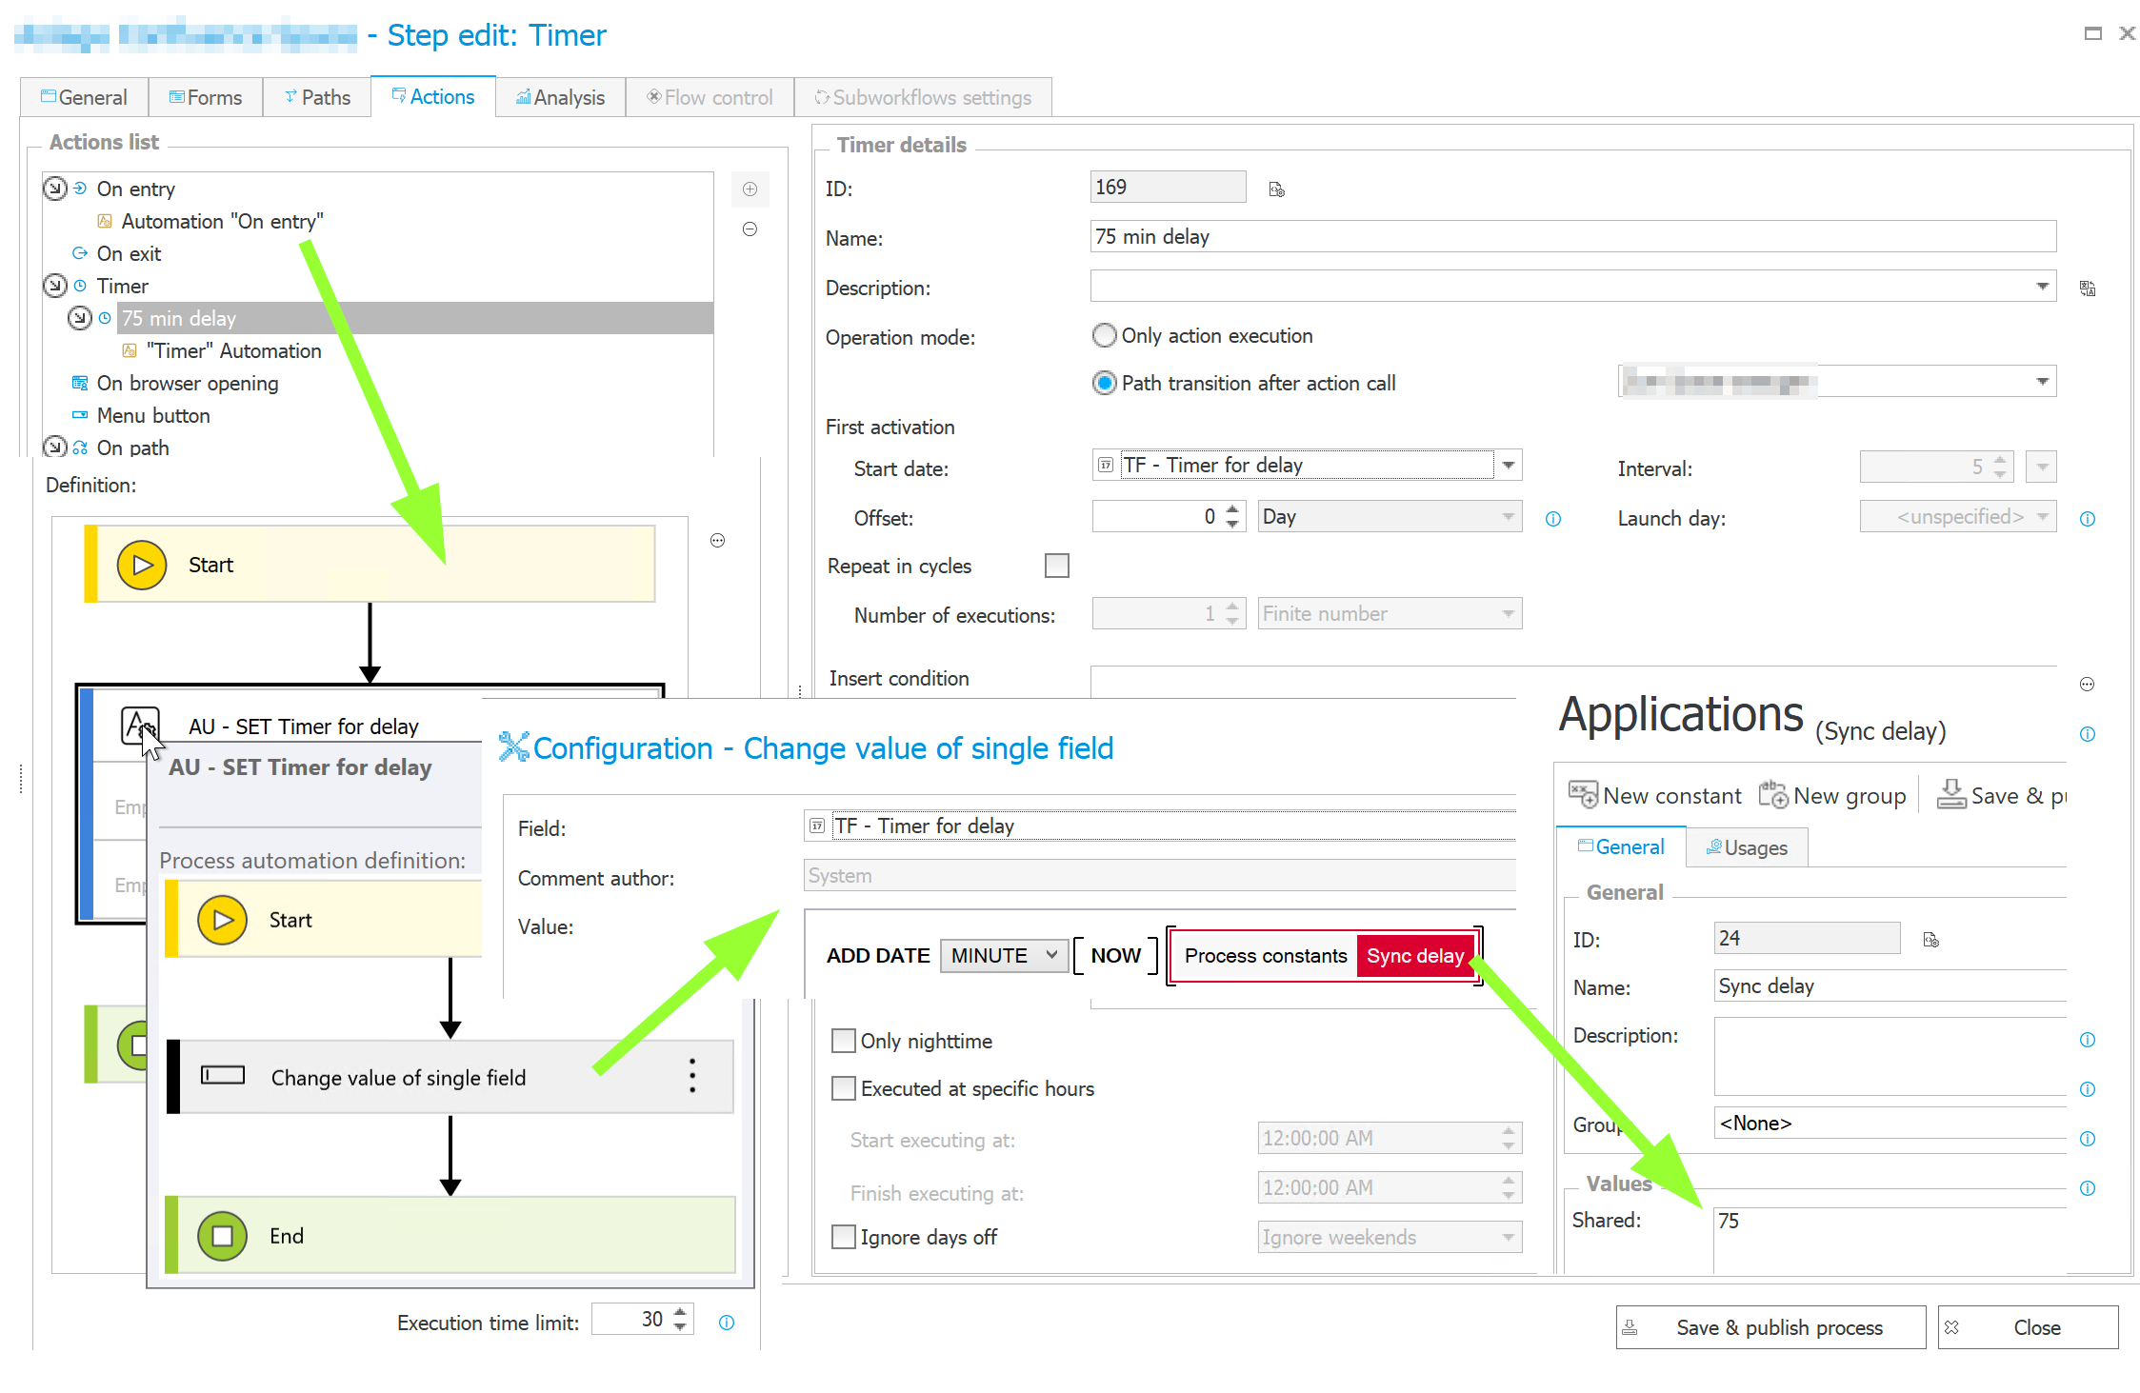
Task: Click Save & publish process button
Action: pyautogui.click(x=1770, y=1327)
